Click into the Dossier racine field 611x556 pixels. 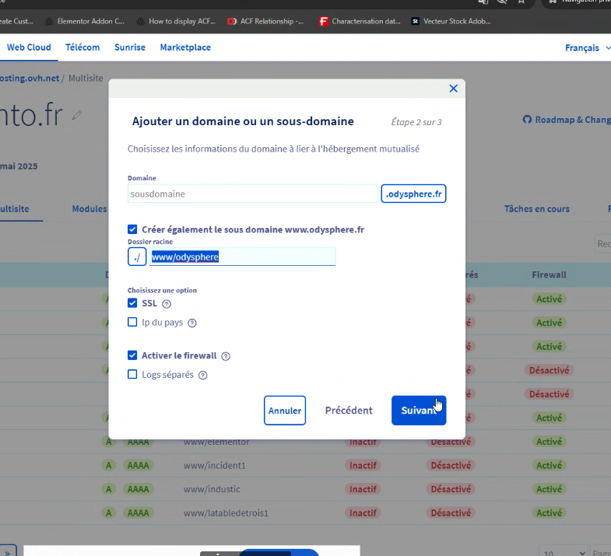point(242,257)
